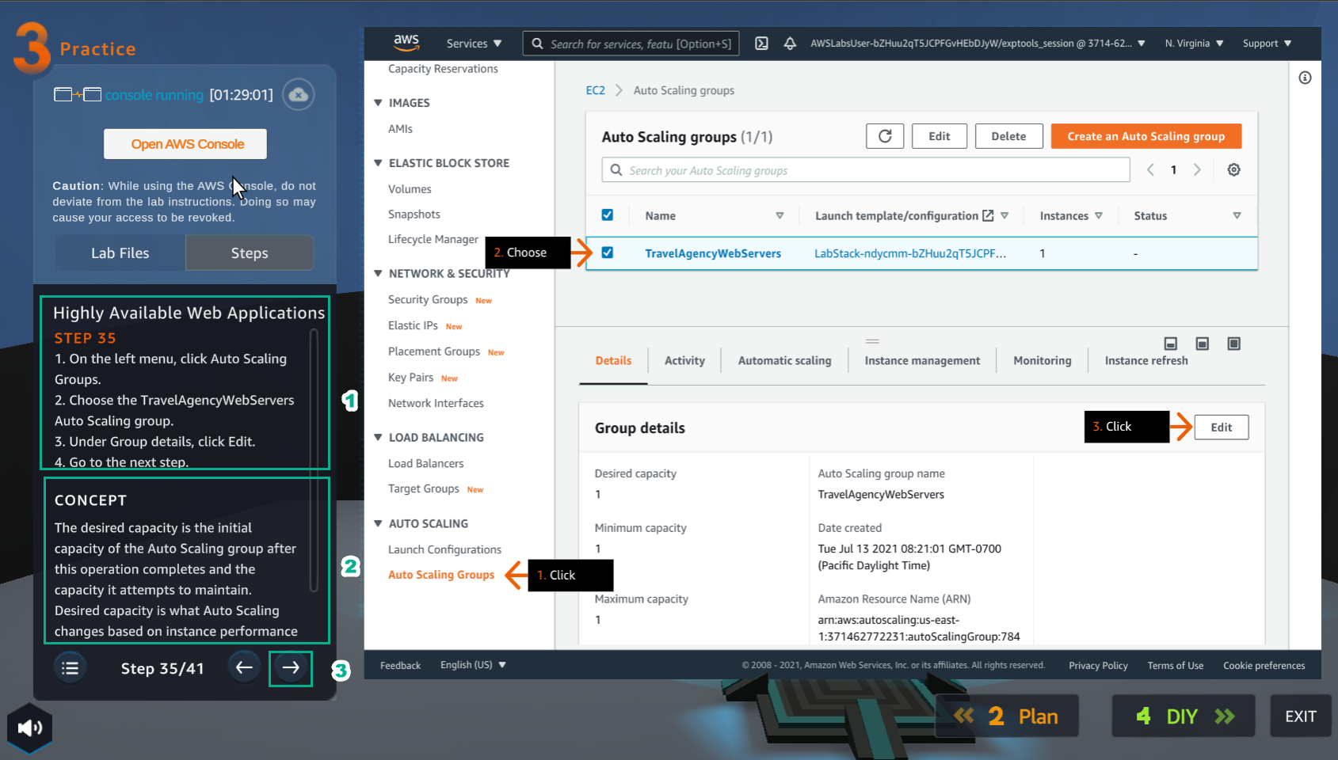Click the Search your Auto Scaling groups field
1338x760 pixels.
[x=866, y=170]
